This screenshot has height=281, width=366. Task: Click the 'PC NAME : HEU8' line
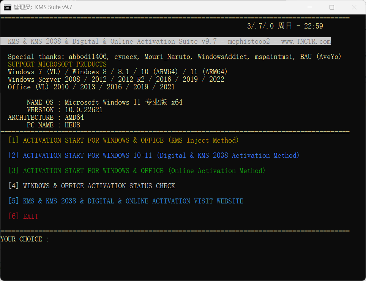coord(53,125)
